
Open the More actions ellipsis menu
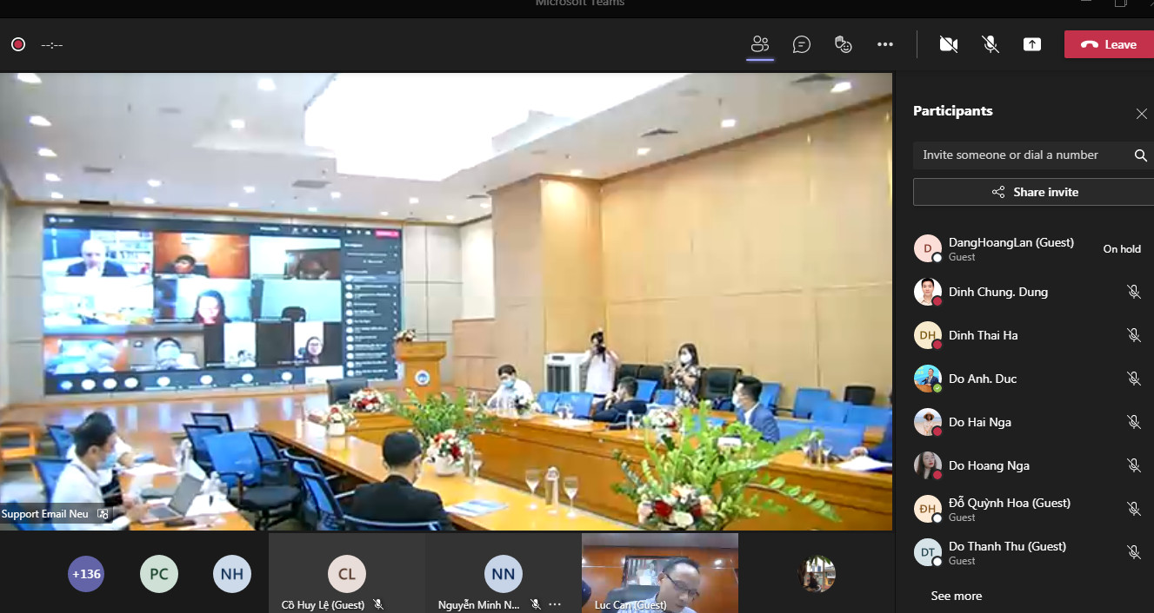click(x=885, y=44)
